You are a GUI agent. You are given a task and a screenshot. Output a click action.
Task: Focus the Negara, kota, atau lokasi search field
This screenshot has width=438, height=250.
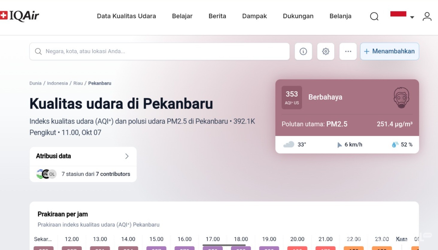coord(160,51)
